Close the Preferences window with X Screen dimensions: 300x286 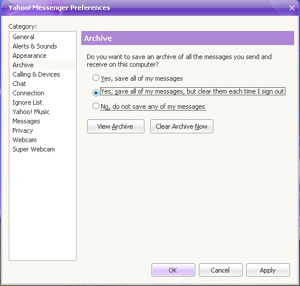[x=292, y=8]
